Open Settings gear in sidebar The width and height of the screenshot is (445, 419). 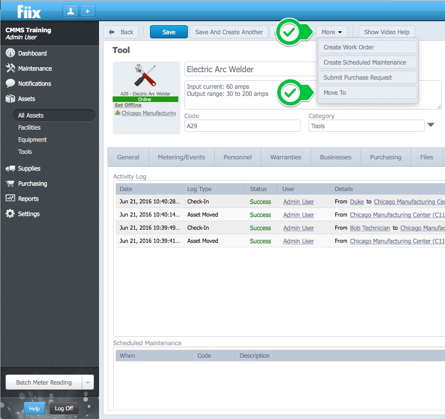(10, 214)
